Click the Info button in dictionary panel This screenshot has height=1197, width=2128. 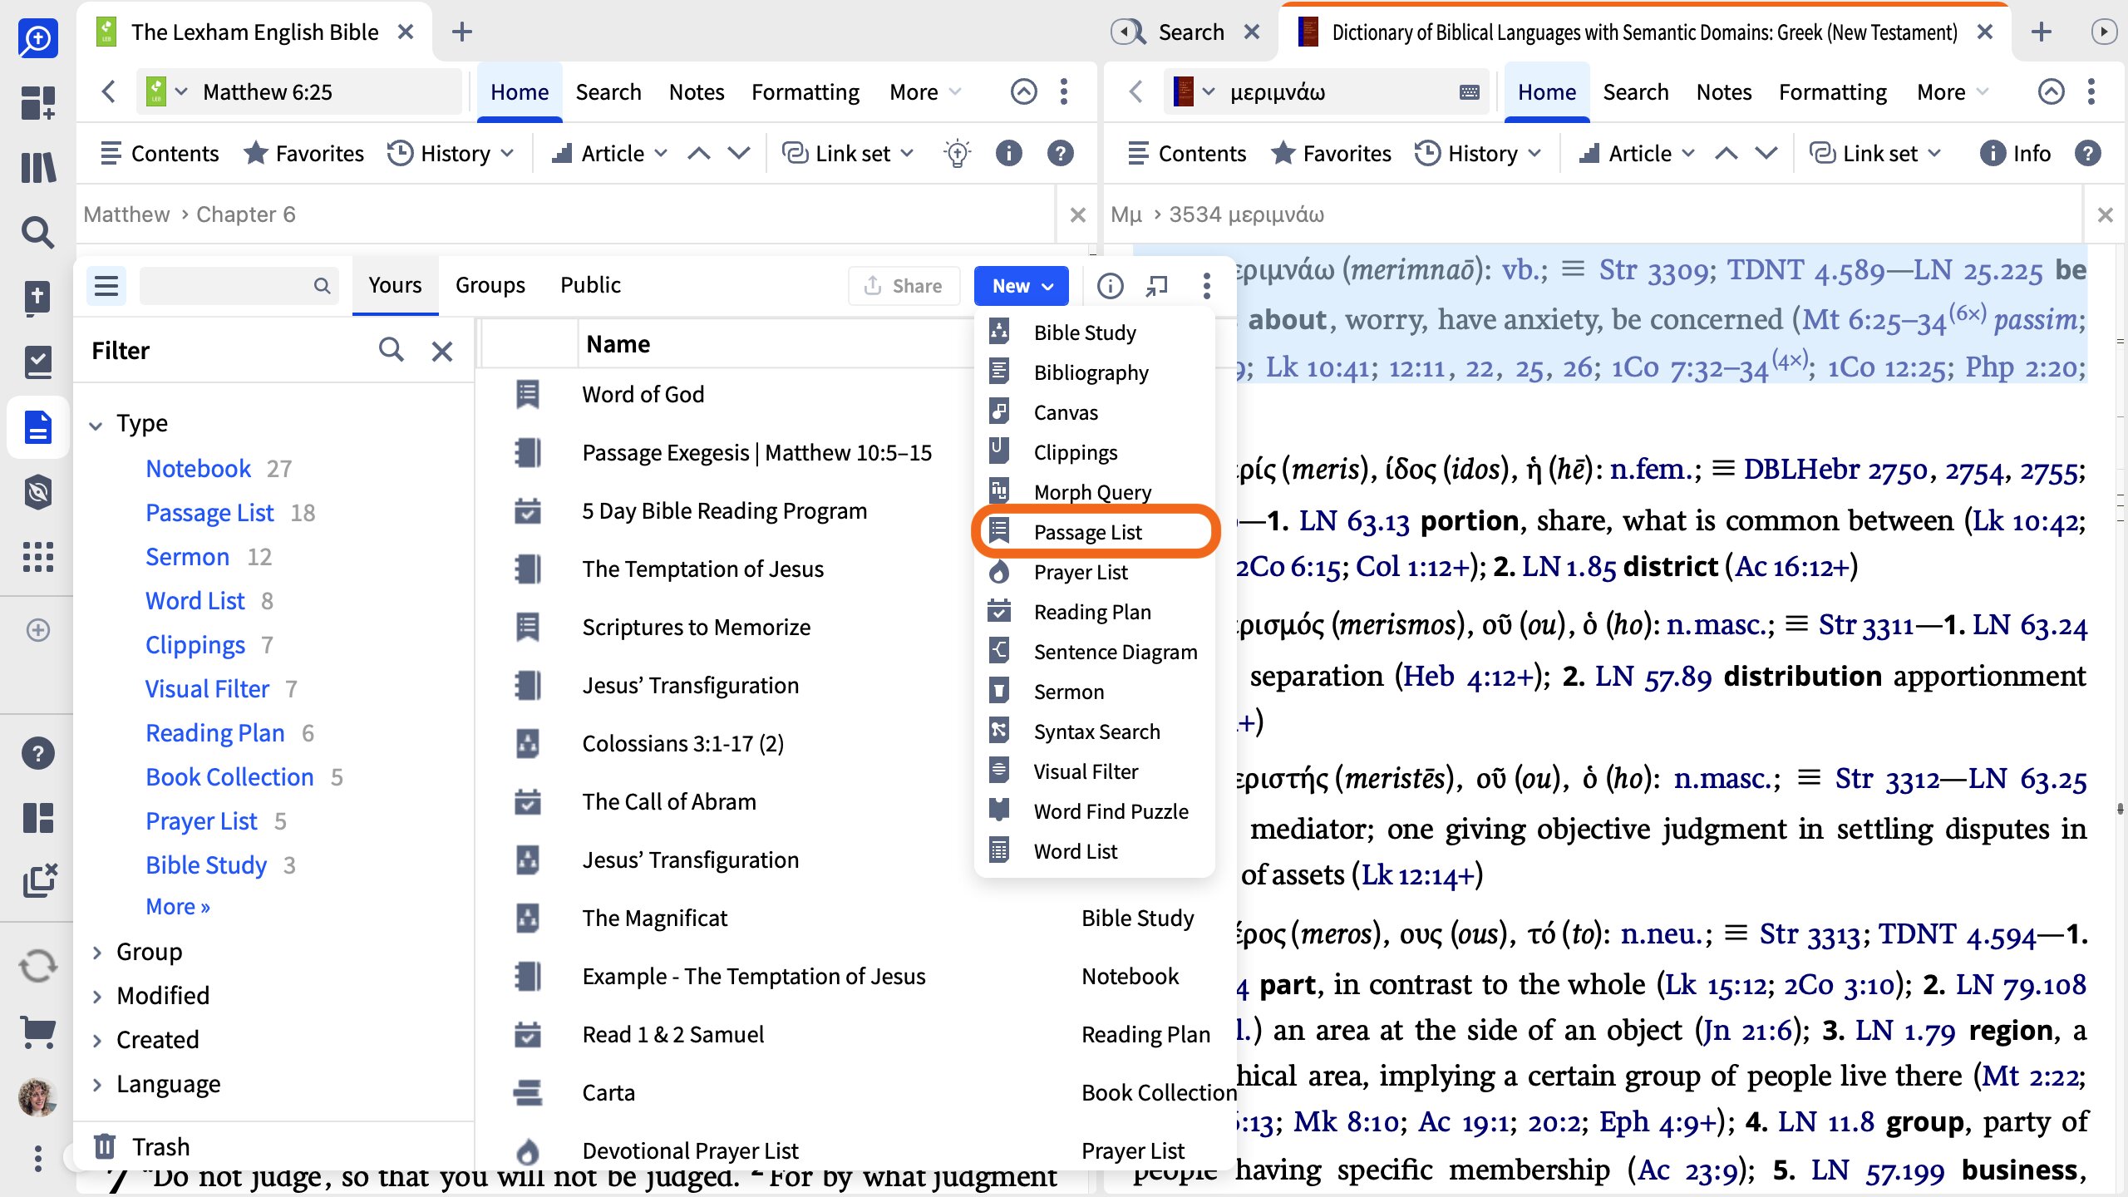(x=2015, y=153)
